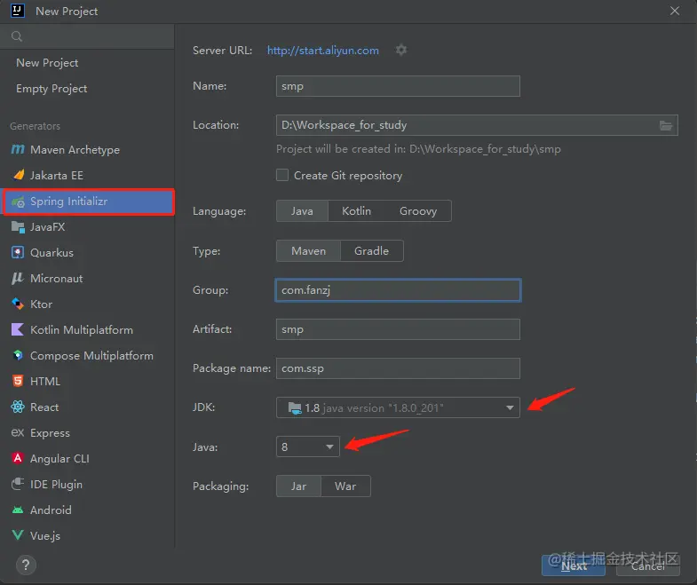Click the Vue.js icon
The image size is (697, 585).
click(x=18, y=535)
